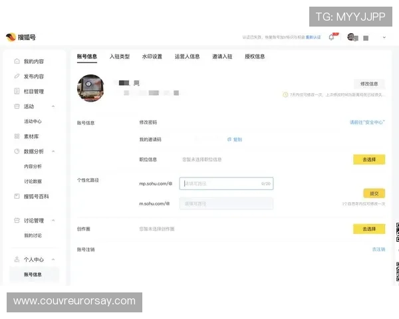Screen dimensions: 399x319
Task: Open 我的讨论 submenu item
Action: pyautogui.click(x=33, y=235)
